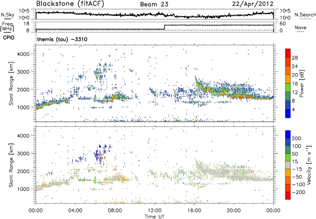Click the '4' value on Power colorbar
The height and width of the screenshot is (219, 316).
click(x=293, y=110)
